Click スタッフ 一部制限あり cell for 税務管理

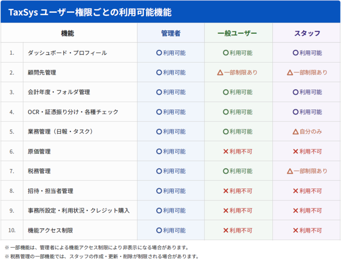coord(307,171)
